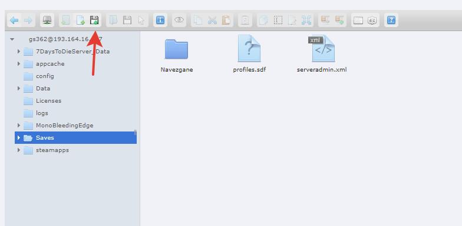462x226 pixels.
Task: Click the Back arrow in the toolbar
Action: coord(14,20)
